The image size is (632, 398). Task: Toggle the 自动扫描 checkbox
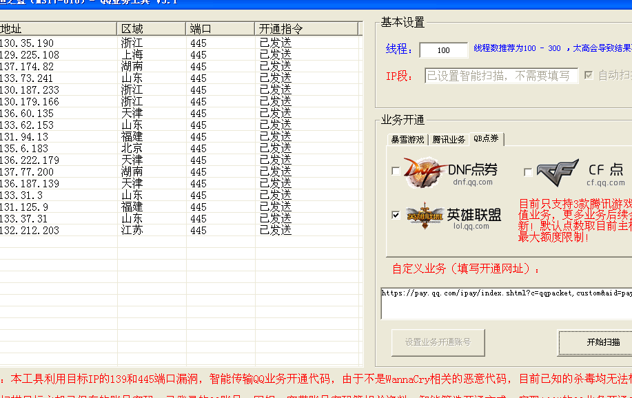tap(589, 75)
